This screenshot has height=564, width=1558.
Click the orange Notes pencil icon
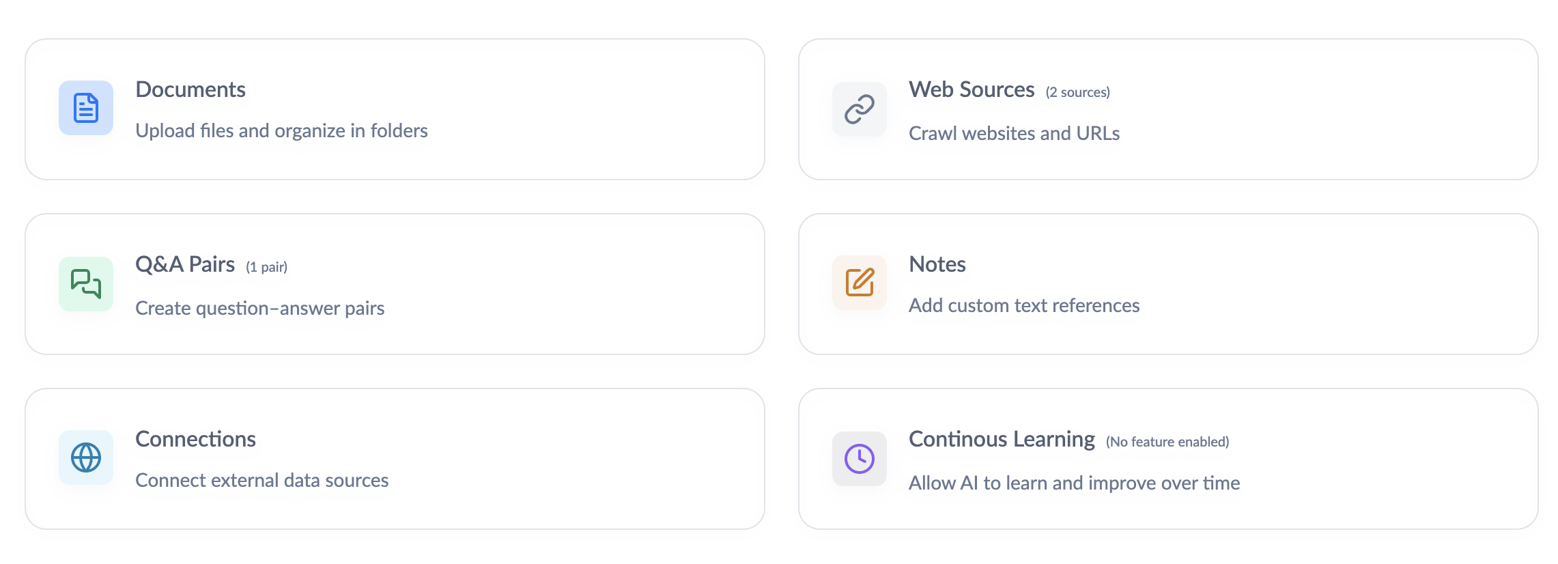[x=860, y=283]
